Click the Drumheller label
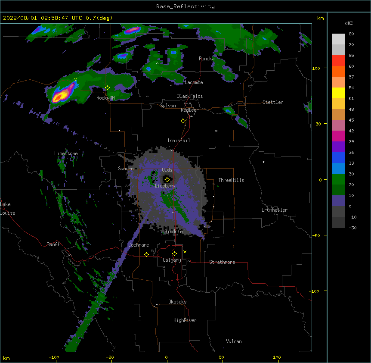Image resolution: width=371 pixels, height=363 pixels. (x=275, y=210)
